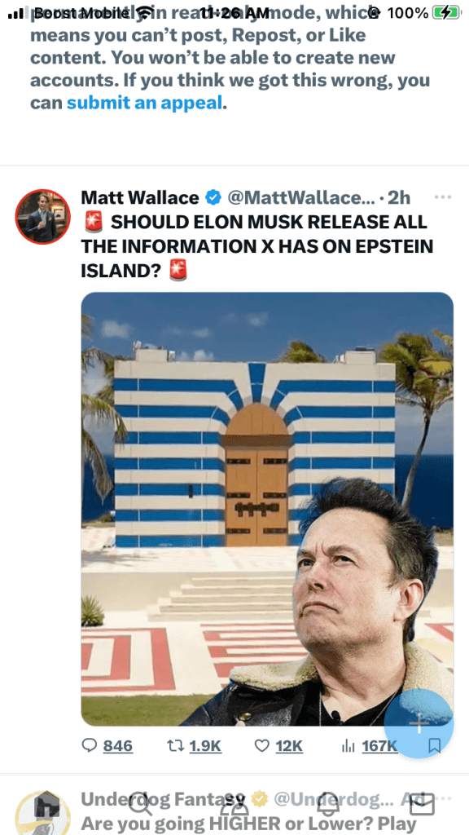Viewport: 469px width, 835px height.
Task: Go to the Home tab in the bottom bar
Action: [x=46, y=805]
